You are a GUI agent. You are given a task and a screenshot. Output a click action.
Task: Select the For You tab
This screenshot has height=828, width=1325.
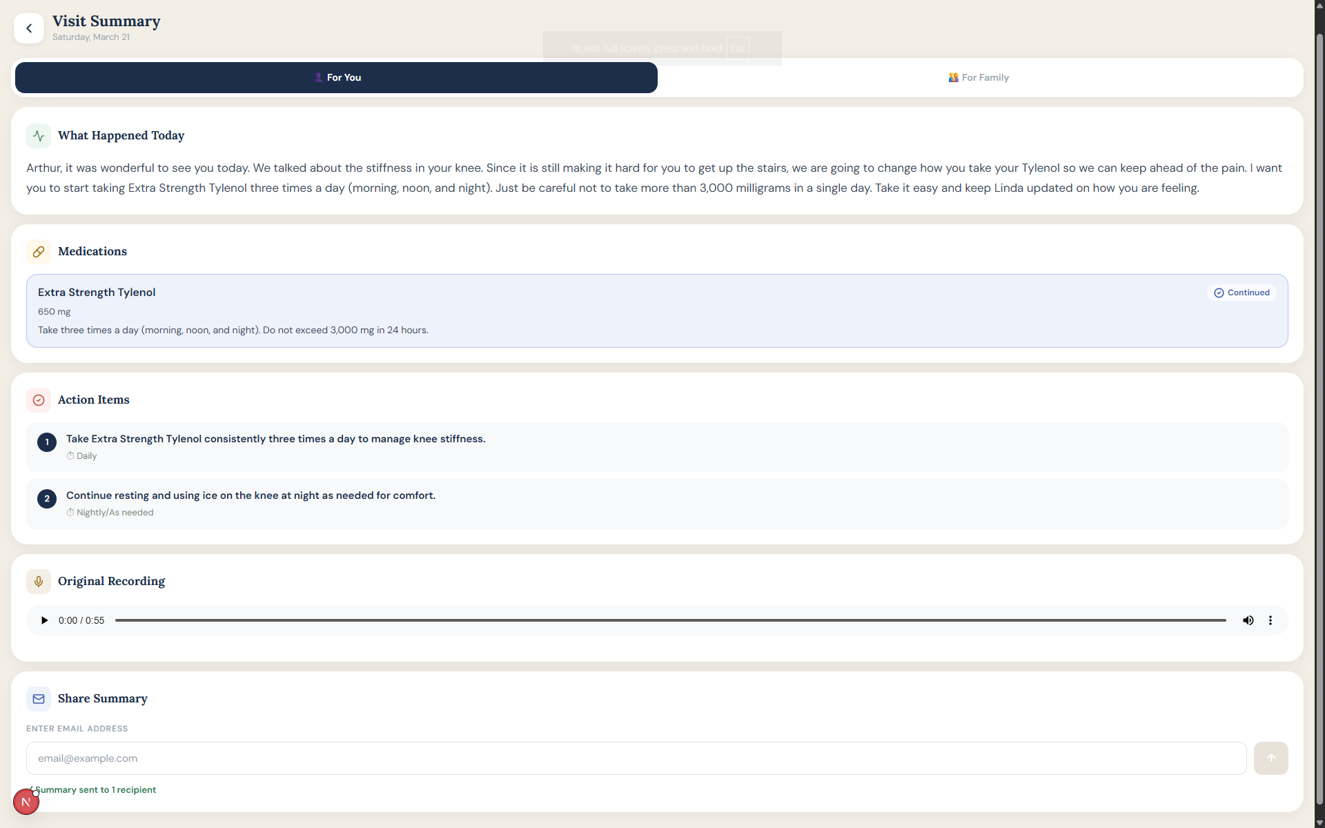(337, 77)
